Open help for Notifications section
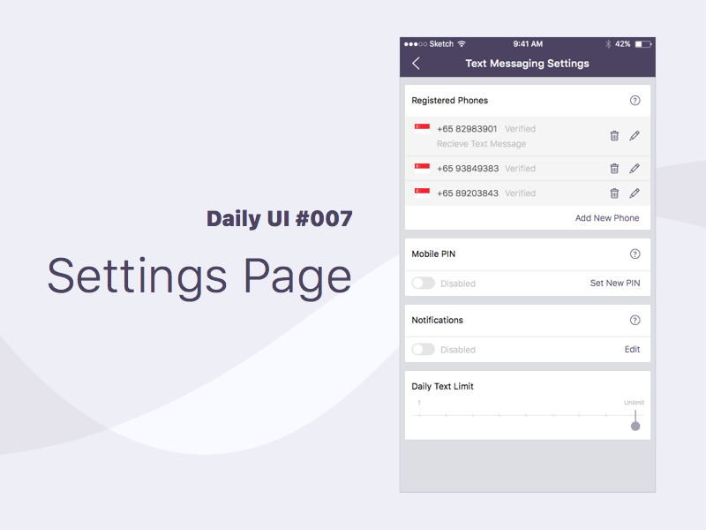706x530 pixels. [635, 320]
